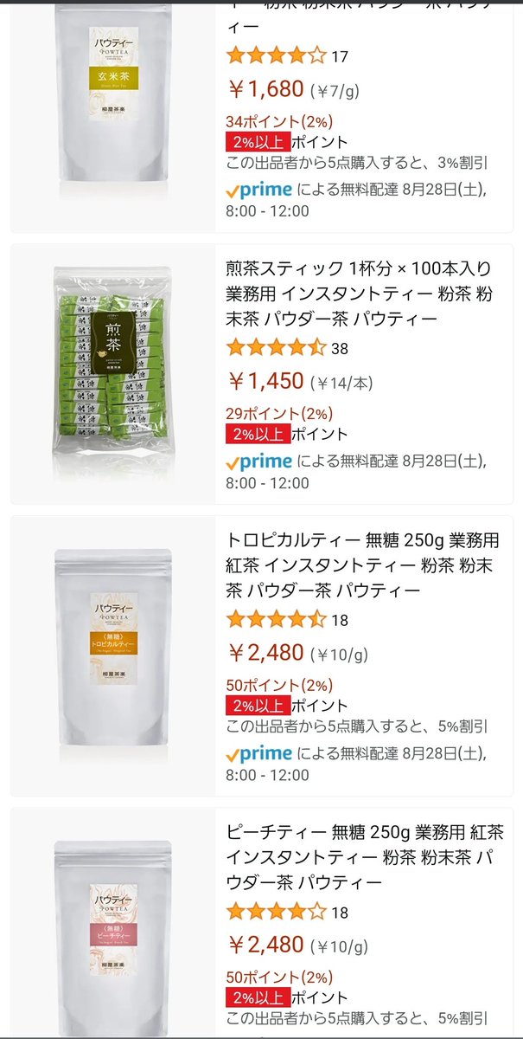Tap the ¥1,450 price
Screen dimensions: 523x1039
pos(265,380)
